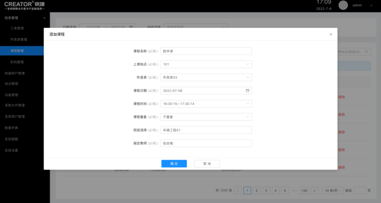
Task: Open the 作息表 dropdown showing 作息表03
Action: click(206, 77)
